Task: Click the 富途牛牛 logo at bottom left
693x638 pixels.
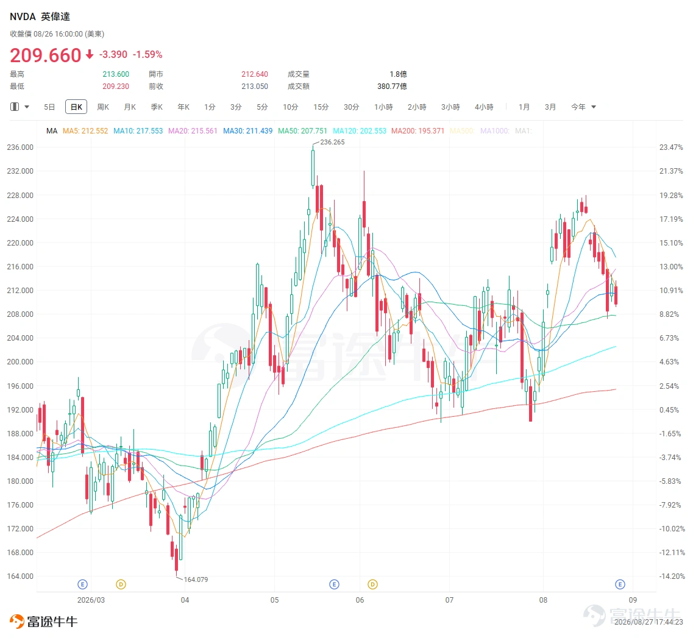Action: 43,622
